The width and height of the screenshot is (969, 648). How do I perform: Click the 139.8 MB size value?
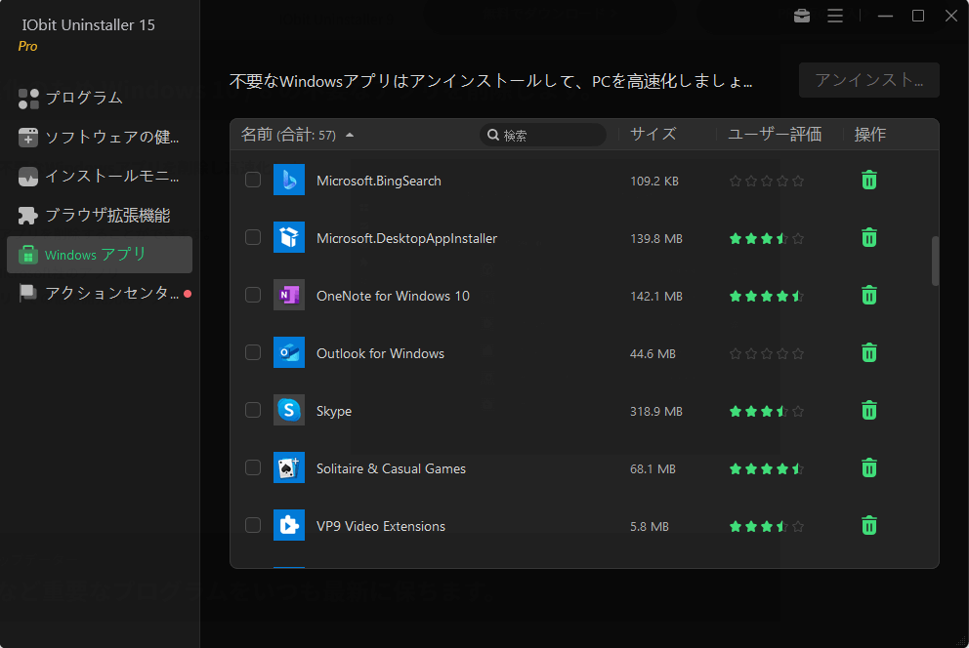(656, 239)
